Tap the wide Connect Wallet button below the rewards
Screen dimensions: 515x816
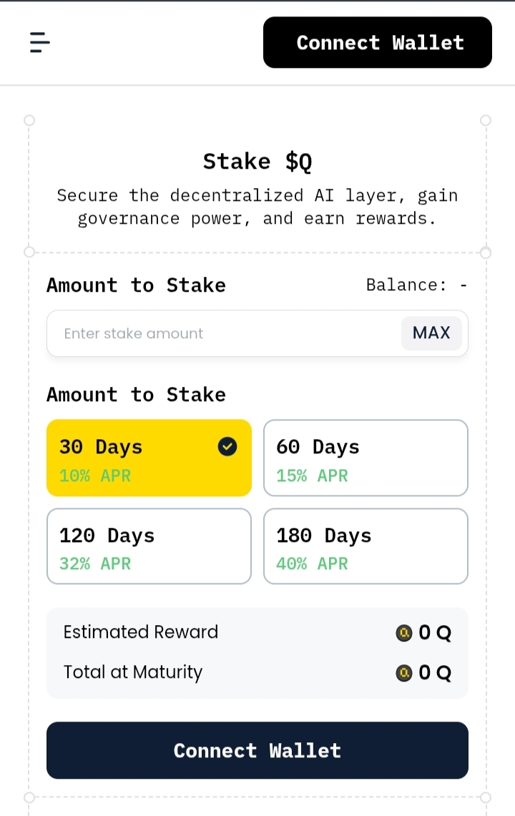pyautogui.click(x=257, y=750)
